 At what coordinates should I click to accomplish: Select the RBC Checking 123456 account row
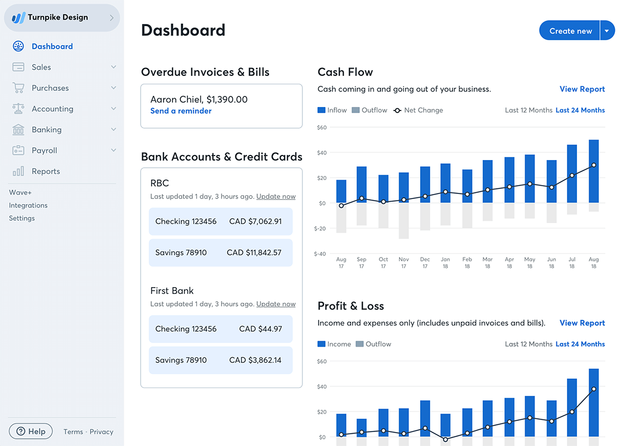coord(220,221)
